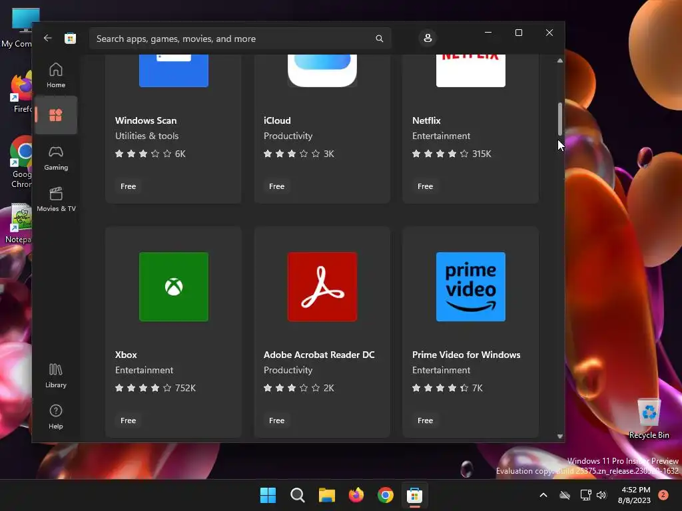Click Utilities & tools category under Windows Scan
This screenshot has height=511, width=682.
(x=147, y=136)
